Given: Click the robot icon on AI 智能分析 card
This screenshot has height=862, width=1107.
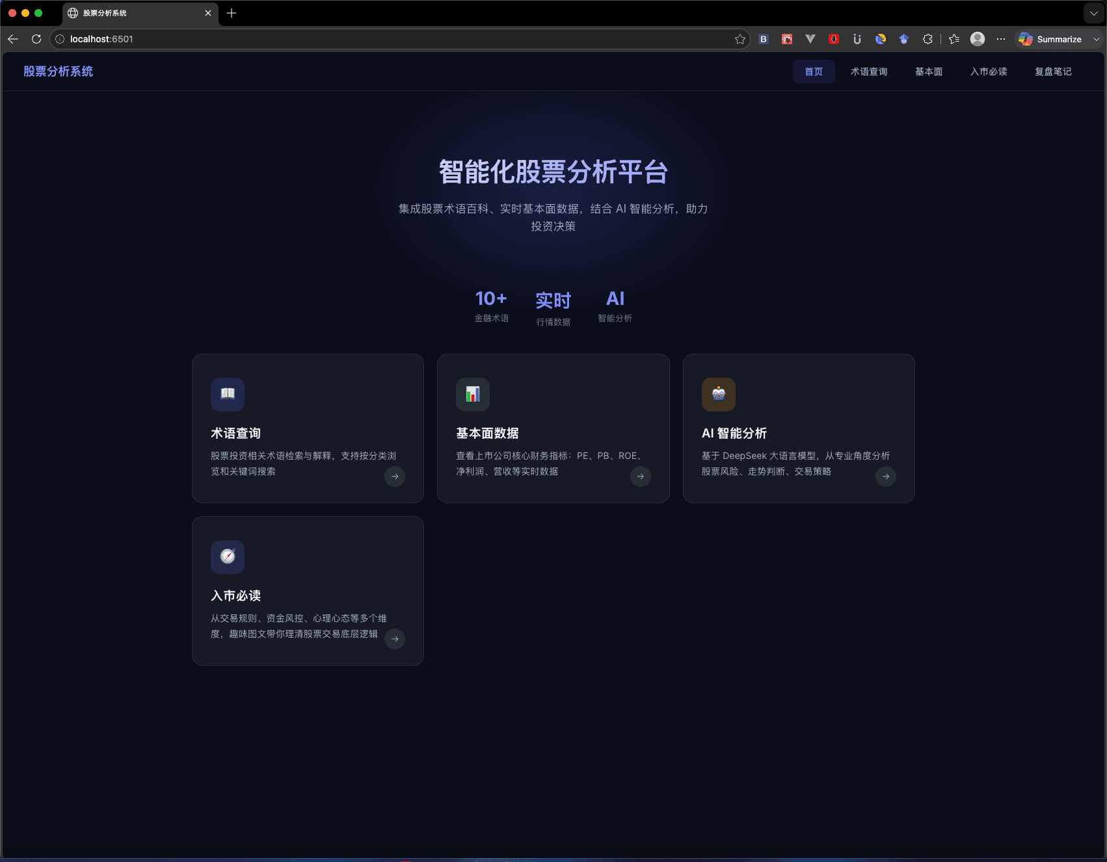Looking at the screenshot, I should pos(719,394).
